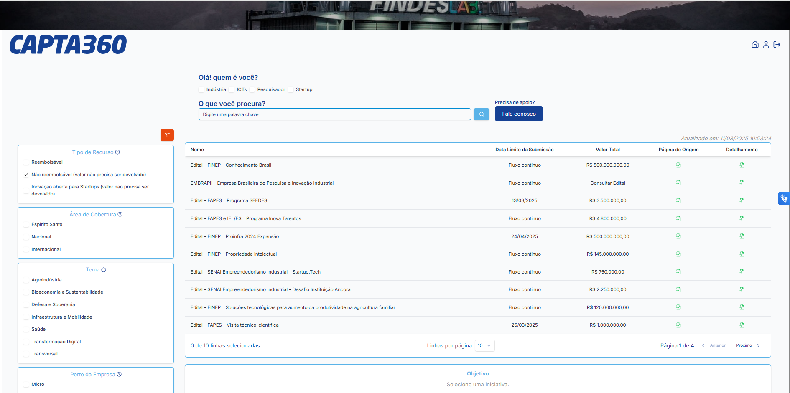Check the Saúde theme
This screenshot has width=790, height=393.
[26, 329]
